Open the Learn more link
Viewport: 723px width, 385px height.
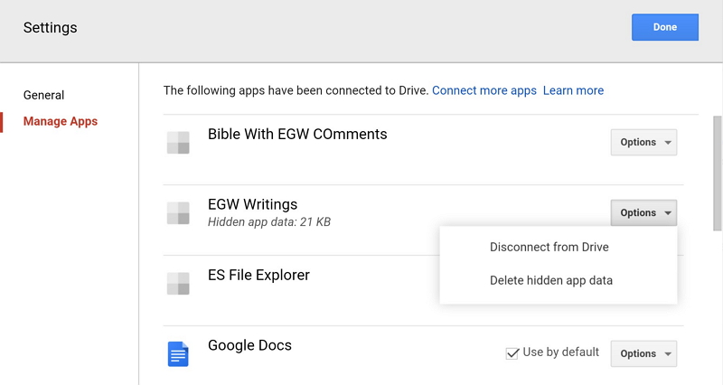click(x=573, y=90)
